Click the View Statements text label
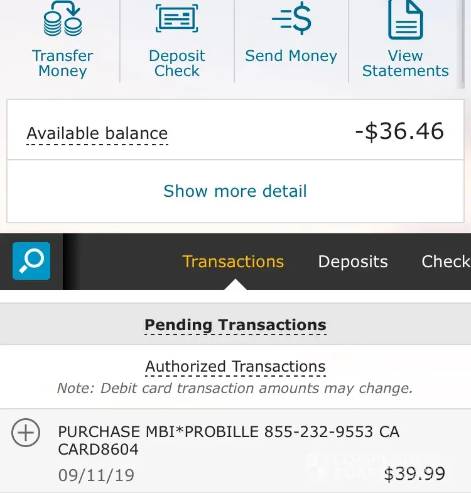 click(x=405, y=64)
